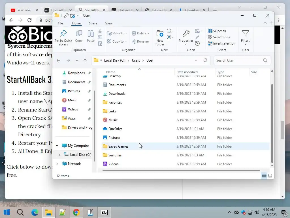Open new Chrome tab
Screen dimensions: 290x218
215,10
